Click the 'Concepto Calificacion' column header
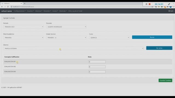Viewport: 175px width, 98px height. 12,57
